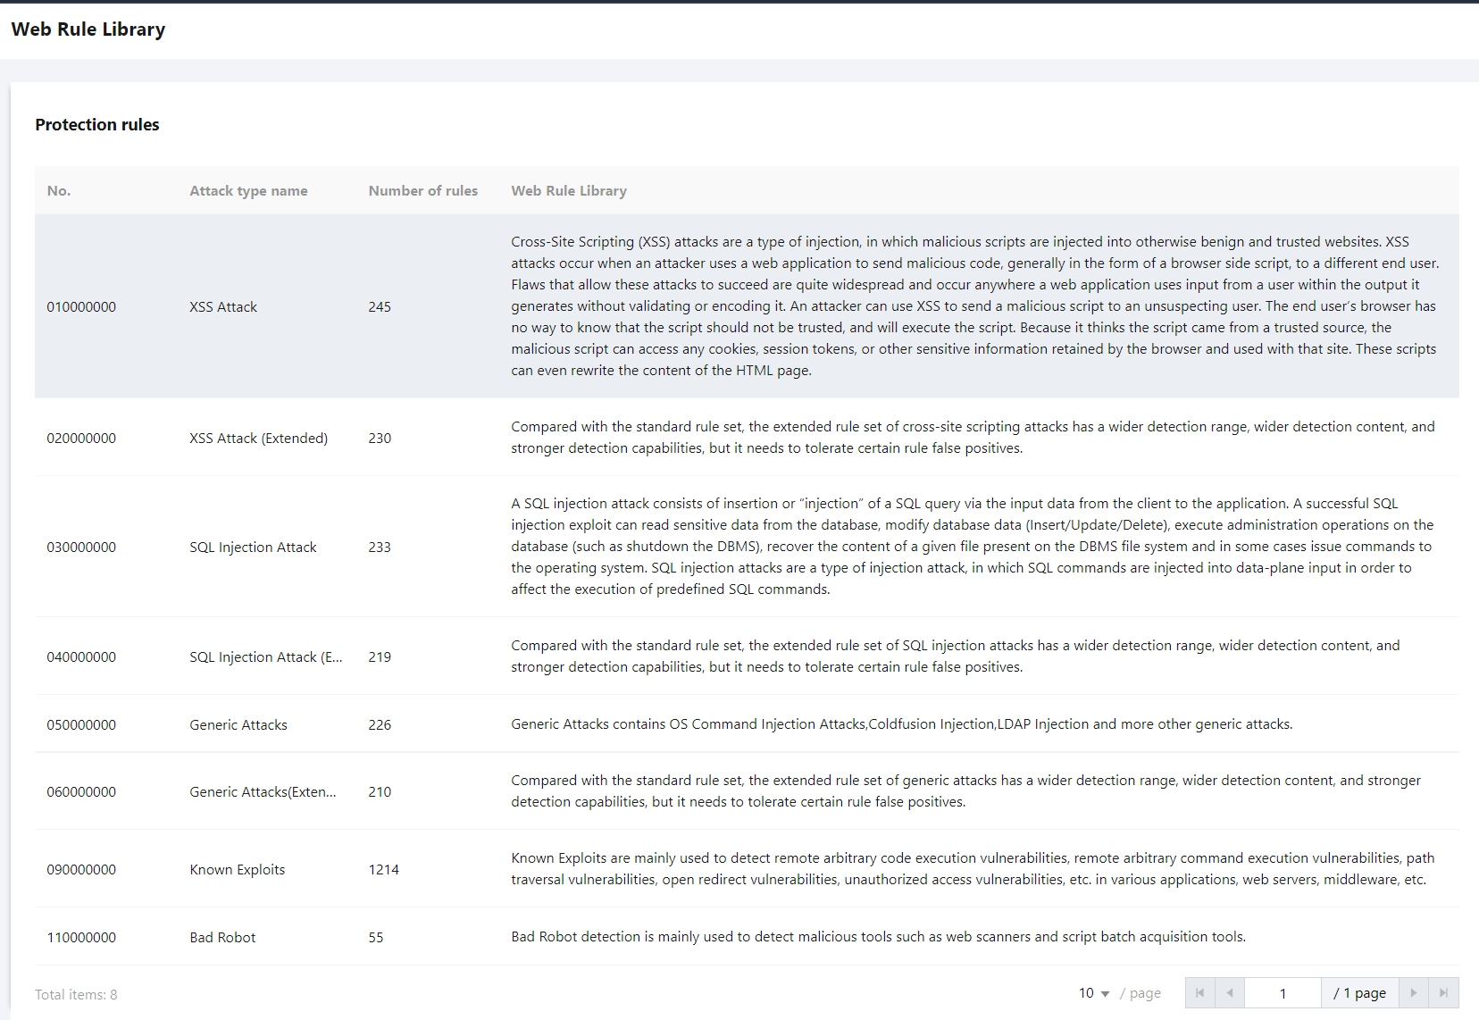Select Bad Robot name cell
The image size is (1479, 1020).
click(x=222, y=937)
